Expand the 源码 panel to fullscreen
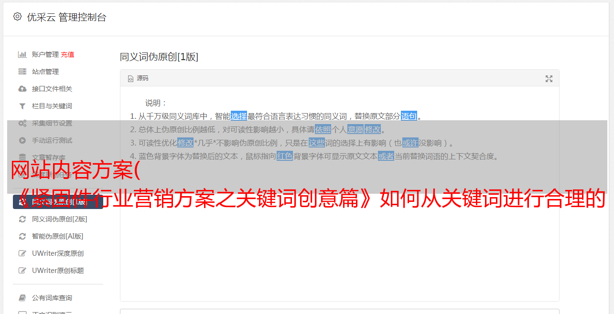 click(549, 79)
